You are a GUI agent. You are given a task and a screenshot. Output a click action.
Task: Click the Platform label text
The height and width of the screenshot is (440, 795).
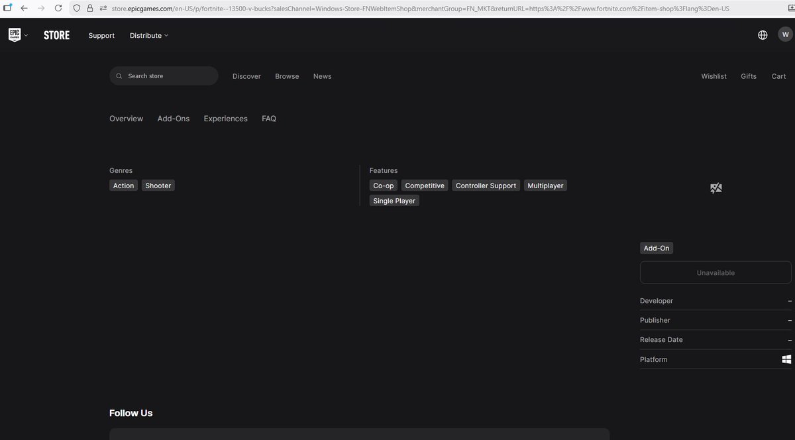(654, 359)
